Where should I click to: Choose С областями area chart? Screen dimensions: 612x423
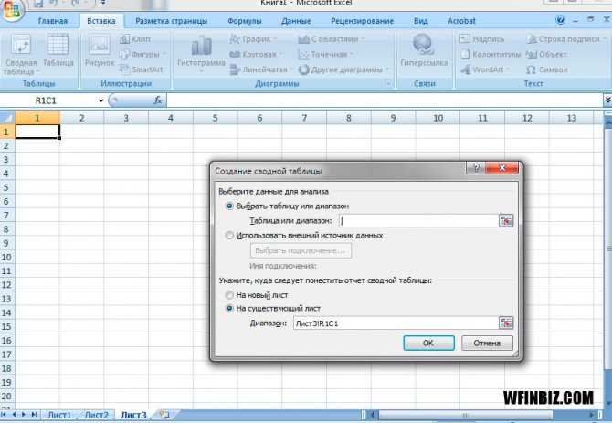tap(331, 39)
